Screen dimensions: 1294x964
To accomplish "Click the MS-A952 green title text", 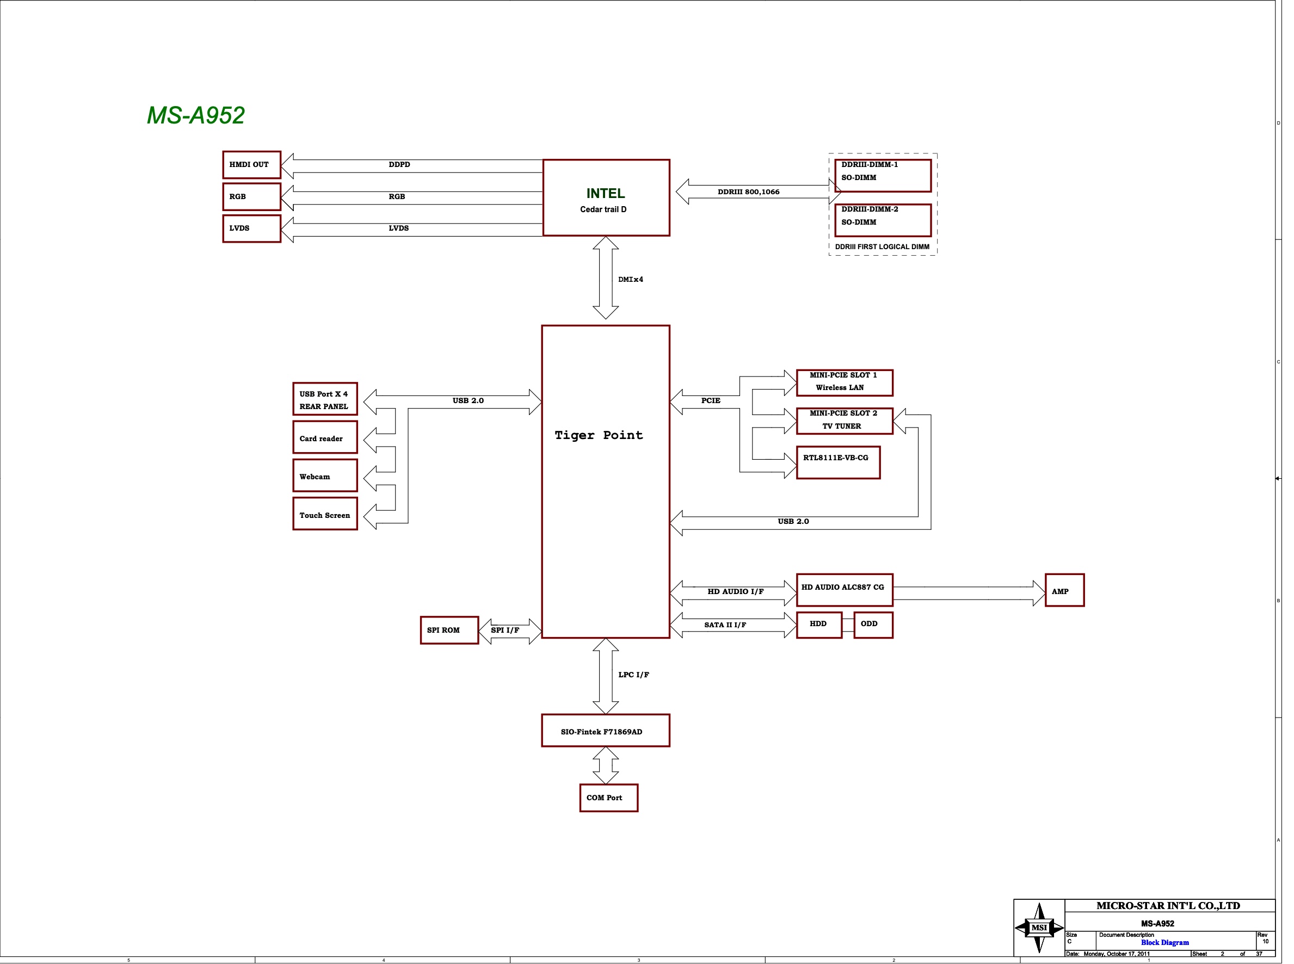I will 196,115.
